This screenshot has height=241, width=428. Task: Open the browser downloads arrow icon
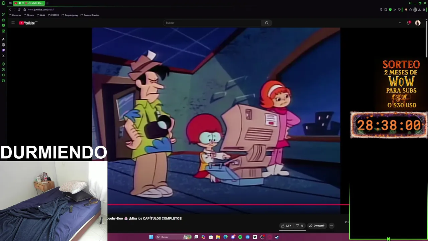click(419, 9)
